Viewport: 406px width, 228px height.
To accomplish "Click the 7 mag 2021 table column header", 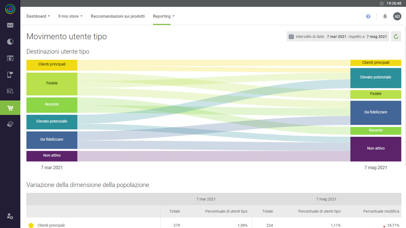I will (326, 199).
